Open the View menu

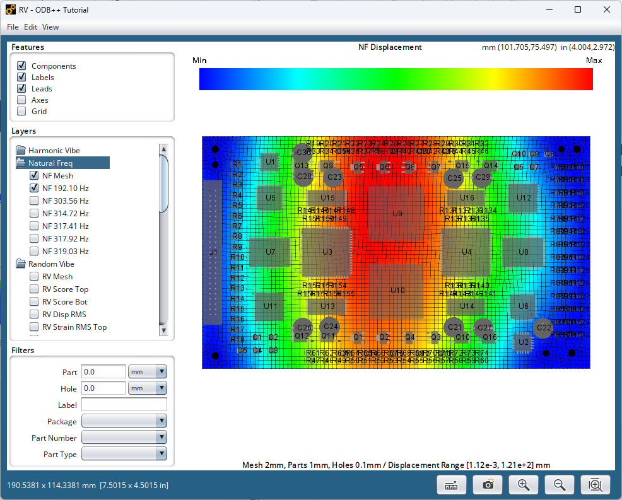[x=50, y=27]
